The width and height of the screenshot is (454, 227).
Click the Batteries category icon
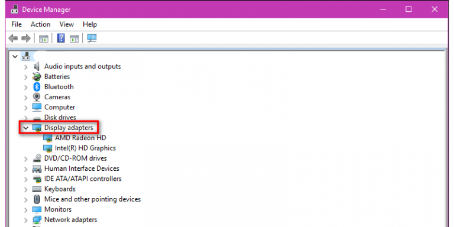(x=37, y=77)
